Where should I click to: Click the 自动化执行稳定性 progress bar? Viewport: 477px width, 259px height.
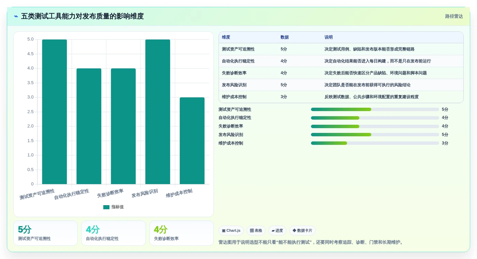[x=375, y=118]
